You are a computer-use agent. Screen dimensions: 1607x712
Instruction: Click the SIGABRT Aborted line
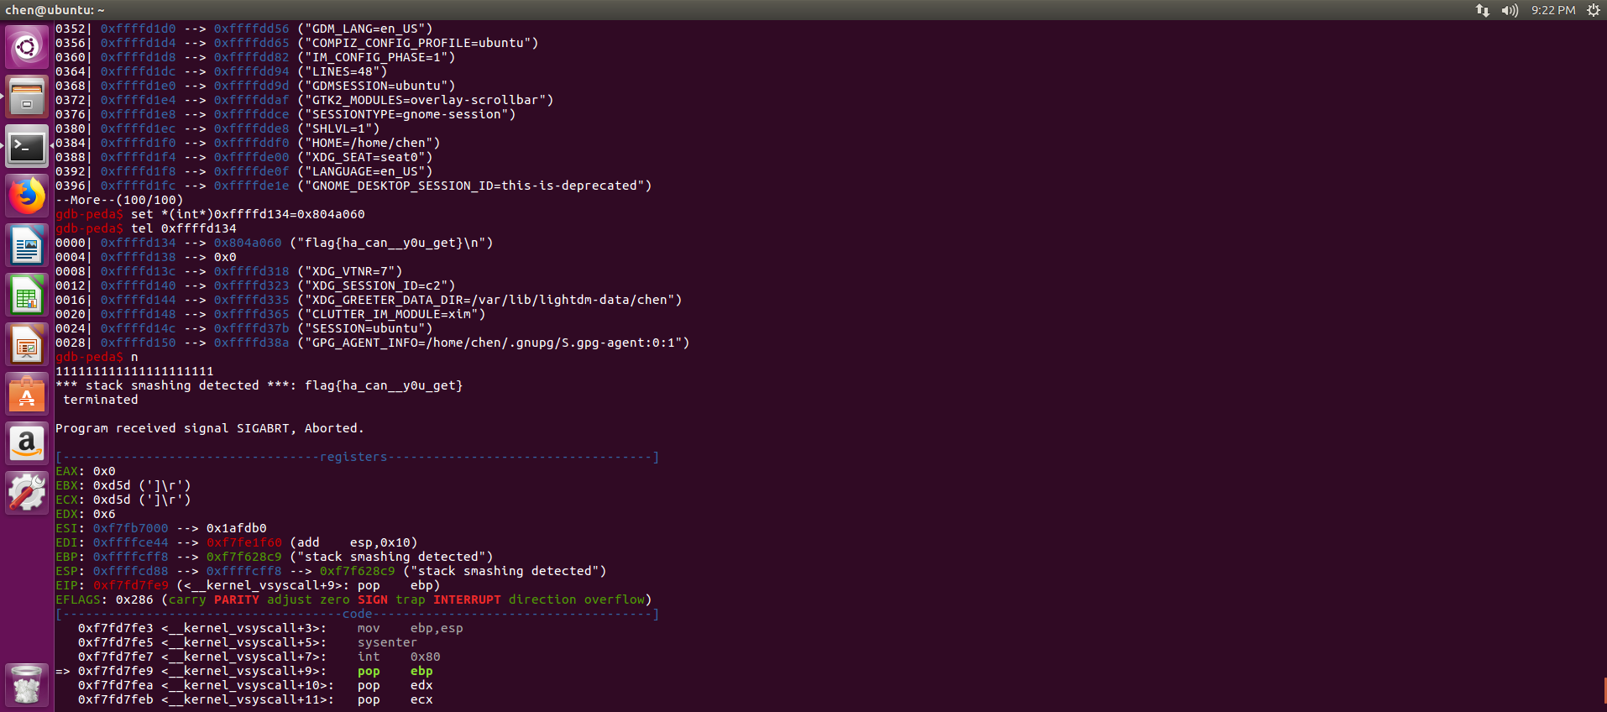pyautogui.click(x=209, y=428)
